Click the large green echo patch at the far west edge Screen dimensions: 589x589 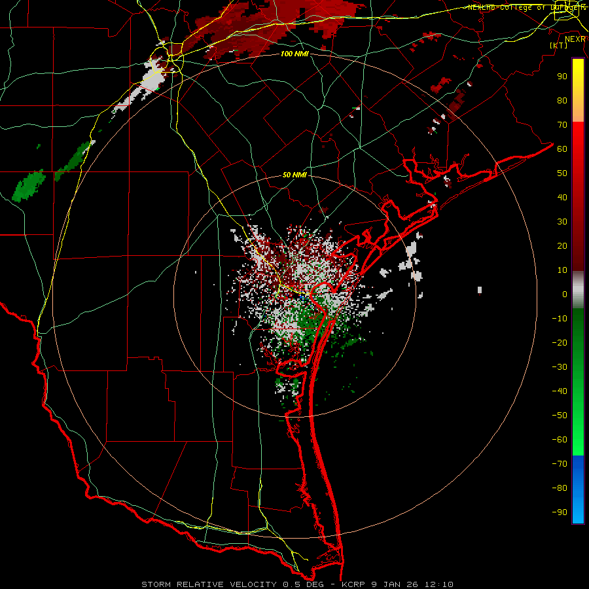(29, 187)
